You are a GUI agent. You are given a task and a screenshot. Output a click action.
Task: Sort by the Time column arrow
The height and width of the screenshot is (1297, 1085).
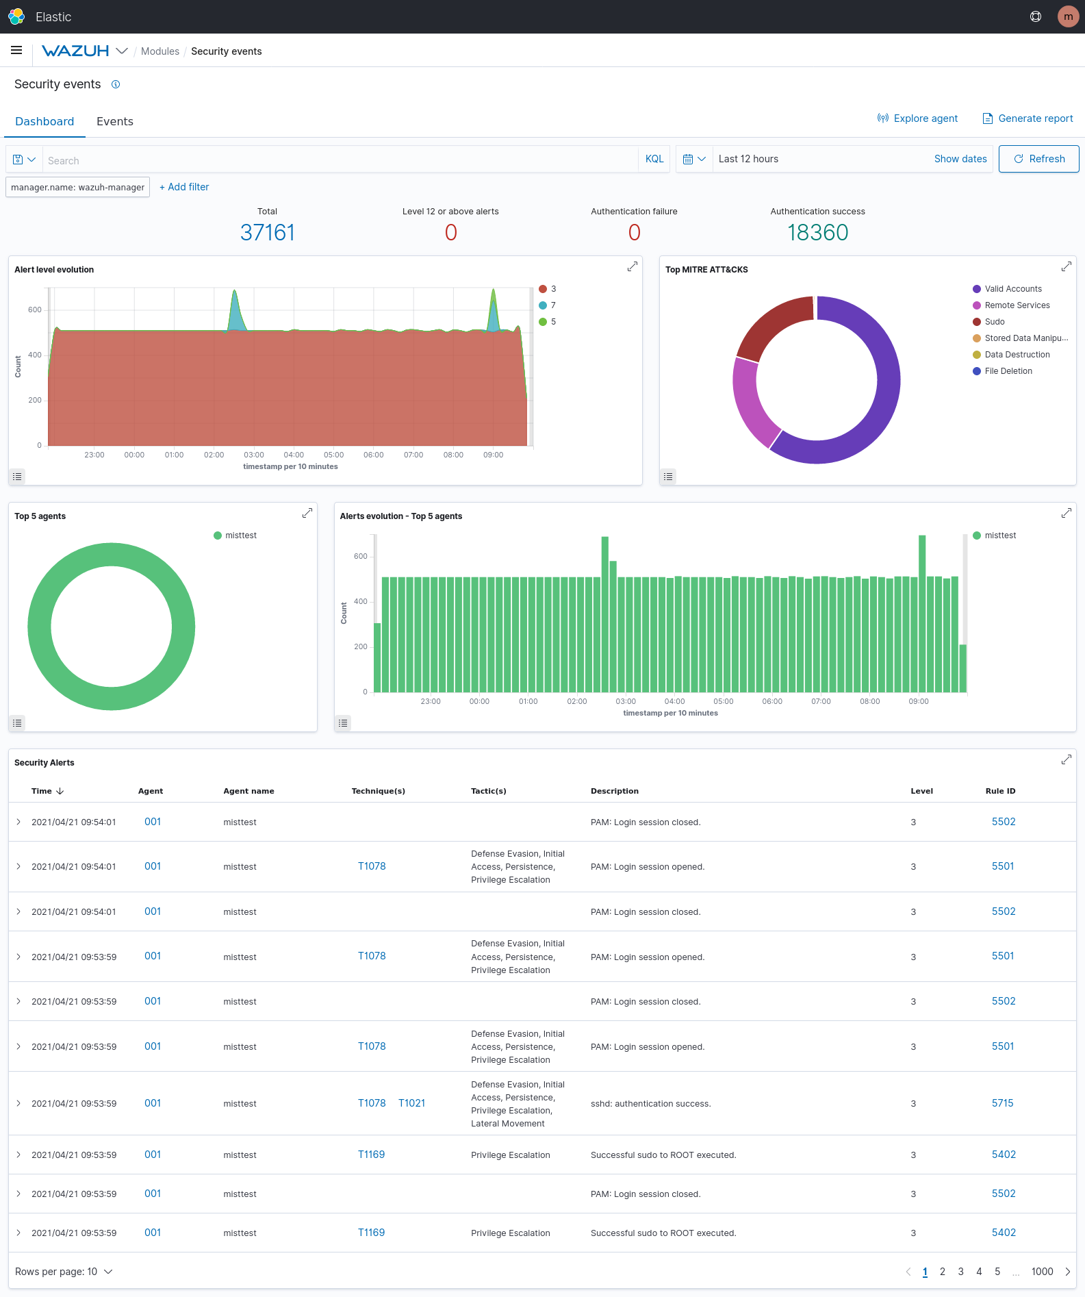tap(60, 791)
